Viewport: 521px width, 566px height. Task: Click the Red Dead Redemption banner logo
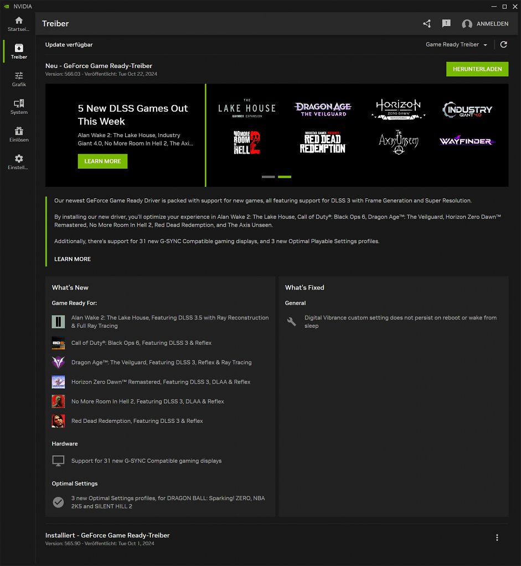pos(323,143)
